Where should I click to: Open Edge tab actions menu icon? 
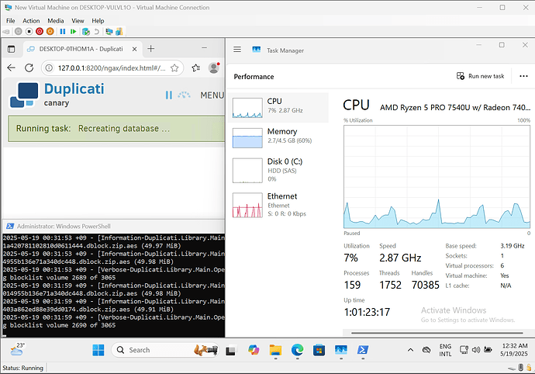click(x=12, y=49)
